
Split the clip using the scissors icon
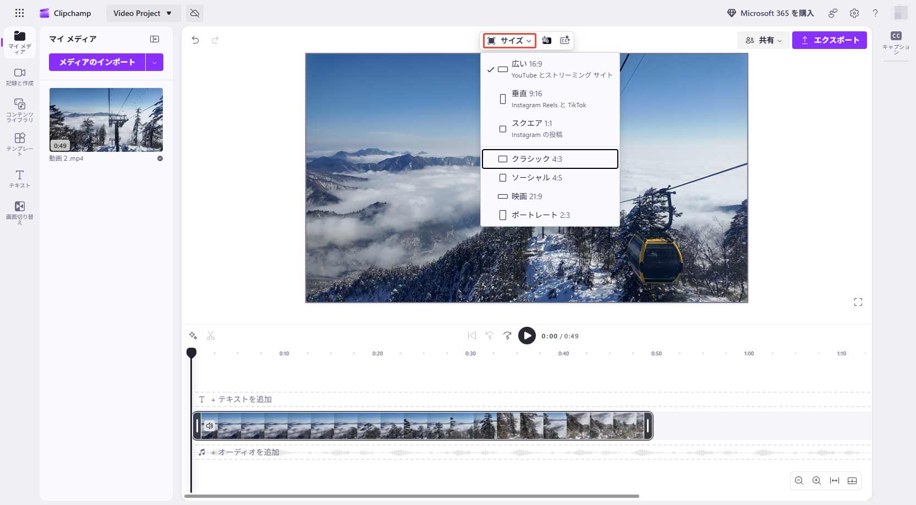pos(211,336)
